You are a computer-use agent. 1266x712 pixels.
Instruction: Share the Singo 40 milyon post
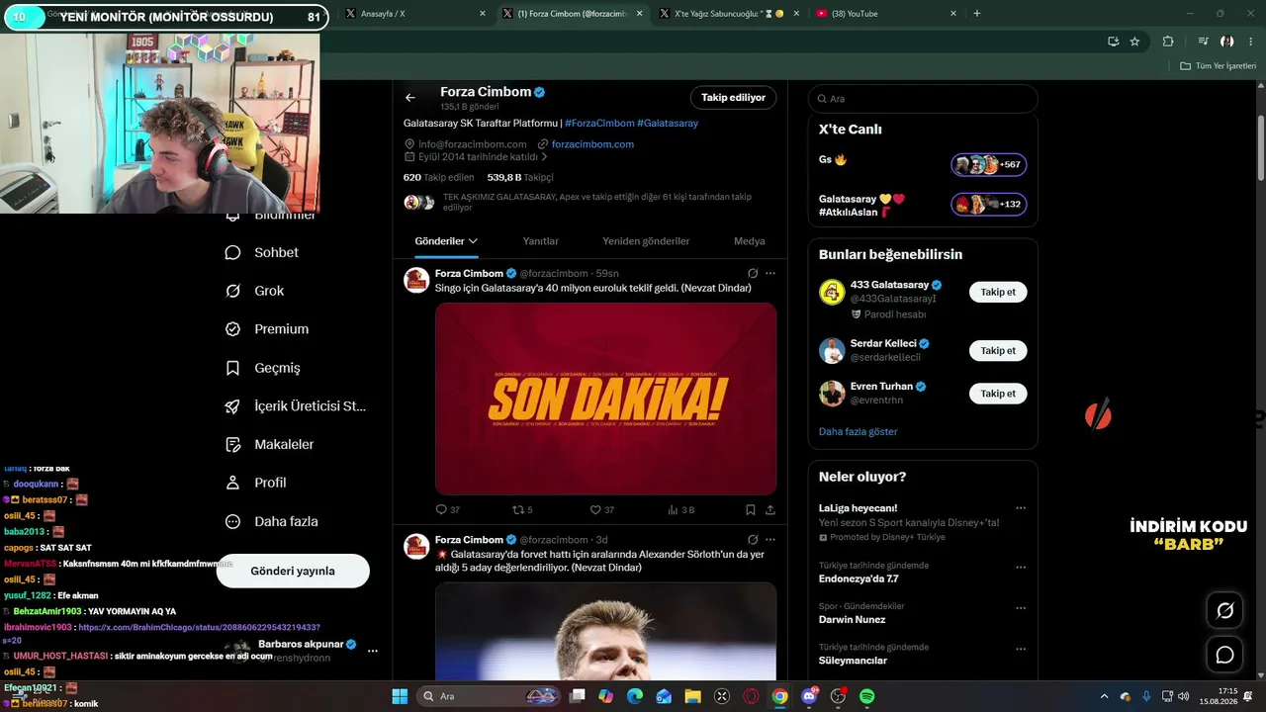click(x=770, y=510)
